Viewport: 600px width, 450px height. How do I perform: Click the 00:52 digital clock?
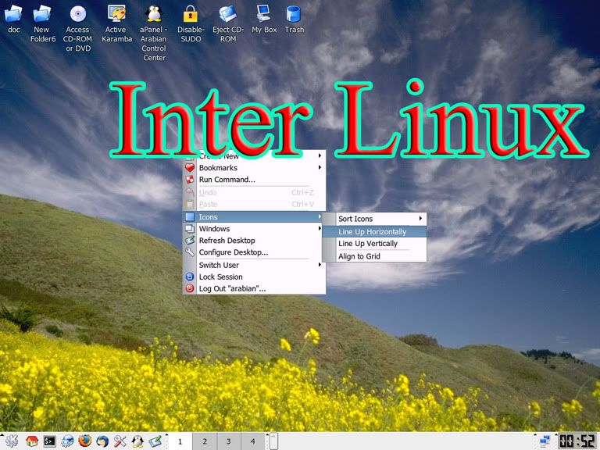(578, 441)
